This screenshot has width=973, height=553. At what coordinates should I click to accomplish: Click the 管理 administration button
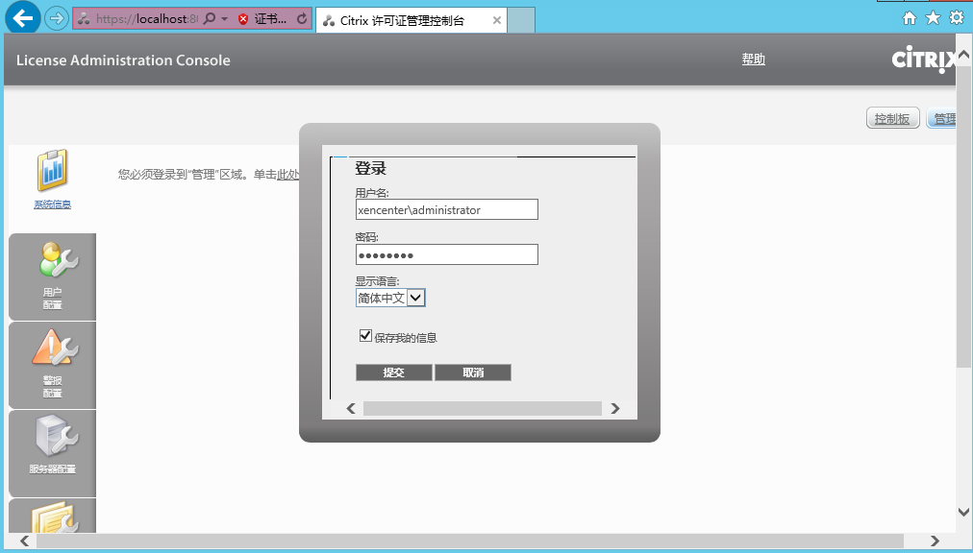click(942, 118)
